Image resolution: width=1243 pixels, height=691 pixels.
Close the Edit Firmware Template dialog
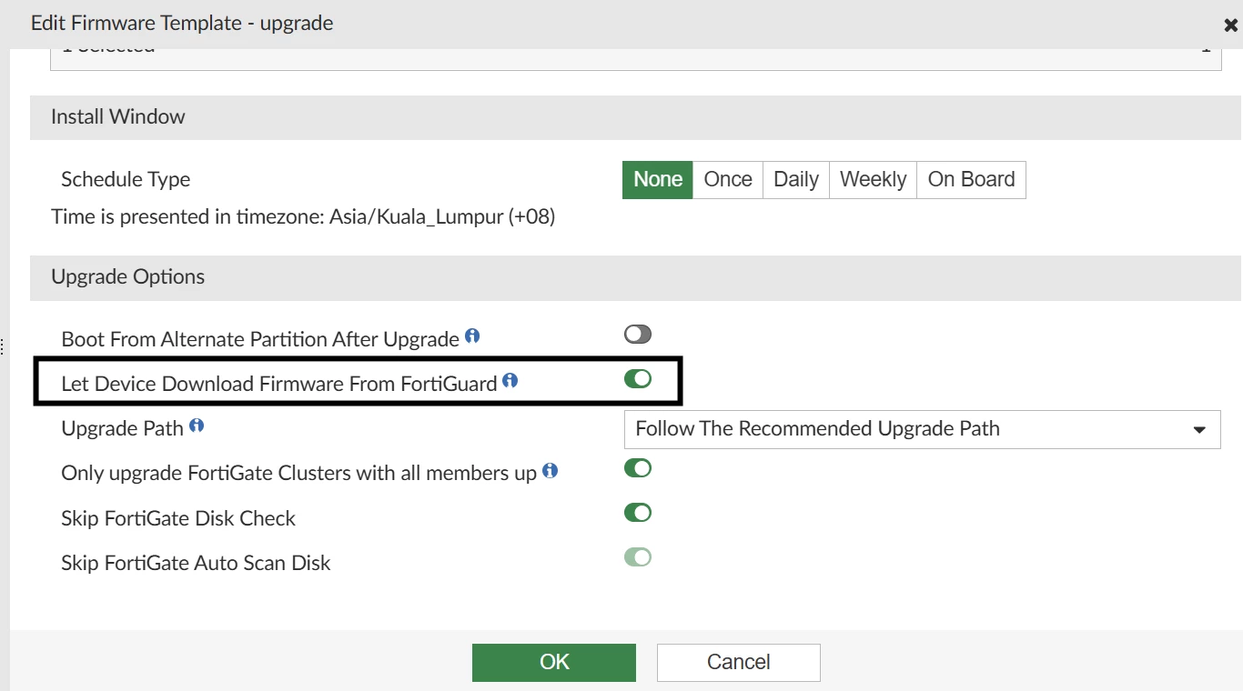pos(1231,25)
